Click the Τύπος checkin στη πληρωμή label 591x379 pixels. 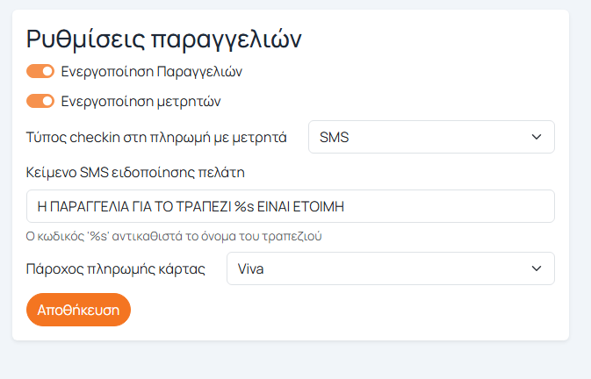click(x=157, y=137)
